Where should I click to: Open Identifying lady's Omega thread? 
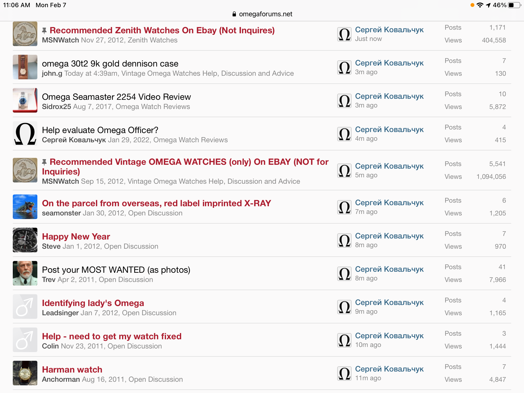click(93, 303)
